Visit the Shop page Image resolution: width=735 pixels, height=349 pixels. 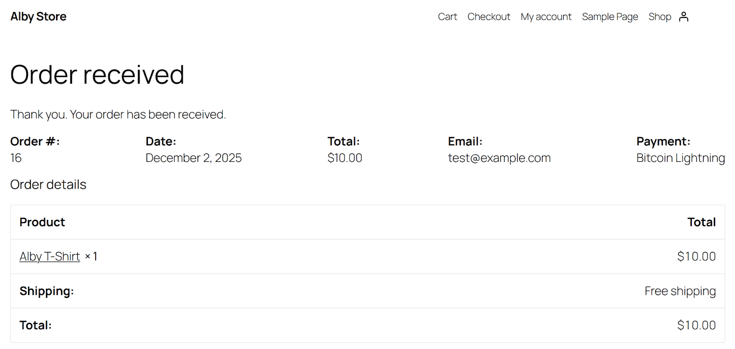click(660, 17)
